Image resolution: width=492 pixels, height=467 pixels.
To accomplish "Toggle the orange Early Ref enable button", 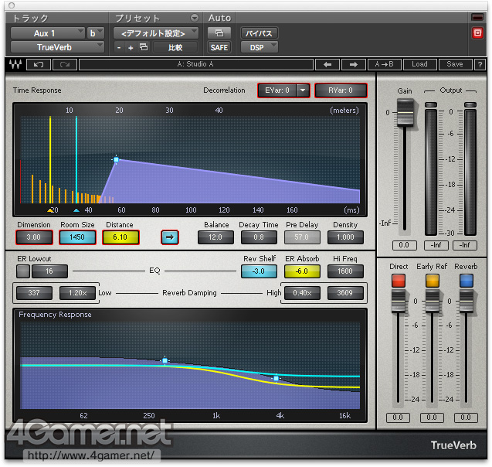I will 433,281.
